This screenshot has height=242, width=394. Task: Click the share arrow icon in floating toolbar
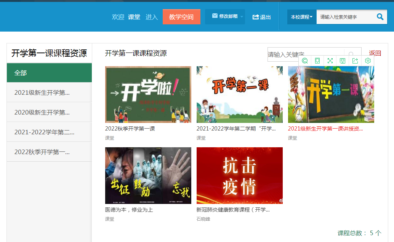point(355,61)
